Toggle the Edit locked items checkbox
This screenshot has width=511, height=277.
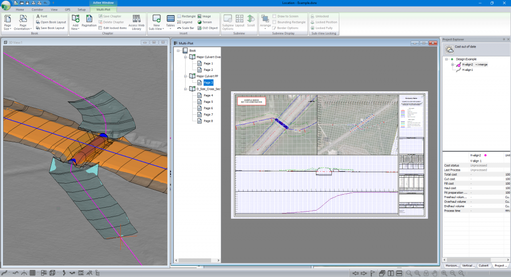pyautogui.click(x=100, y=28)
